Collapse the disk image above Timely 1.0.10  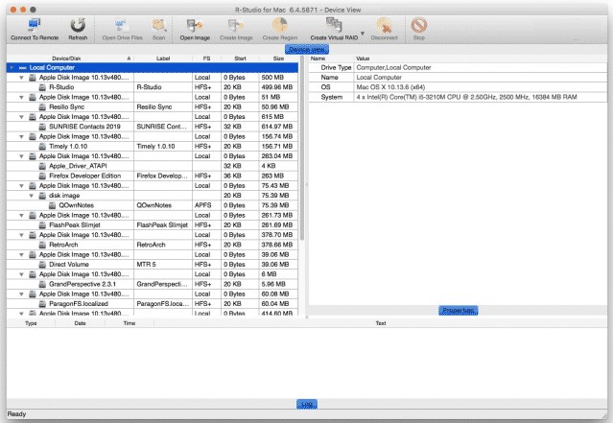(x=21, y=137)
